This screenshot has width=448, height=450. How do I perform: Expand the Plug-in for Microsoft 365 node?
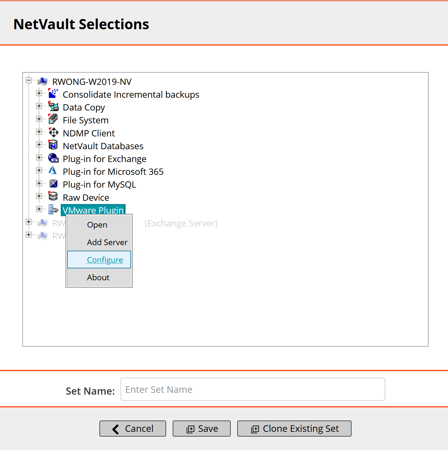pyautogui.click(x=39, y=170)
